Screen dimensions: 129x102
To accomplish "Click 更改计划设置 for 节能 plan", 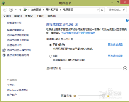I will click(115, 56).
